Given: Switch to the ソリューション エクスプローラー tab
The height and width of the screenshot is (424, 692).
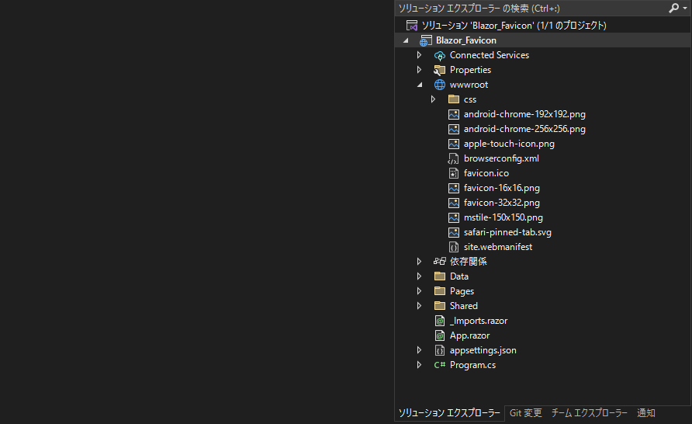Looking at the screenshot, I should pos(449,413).
